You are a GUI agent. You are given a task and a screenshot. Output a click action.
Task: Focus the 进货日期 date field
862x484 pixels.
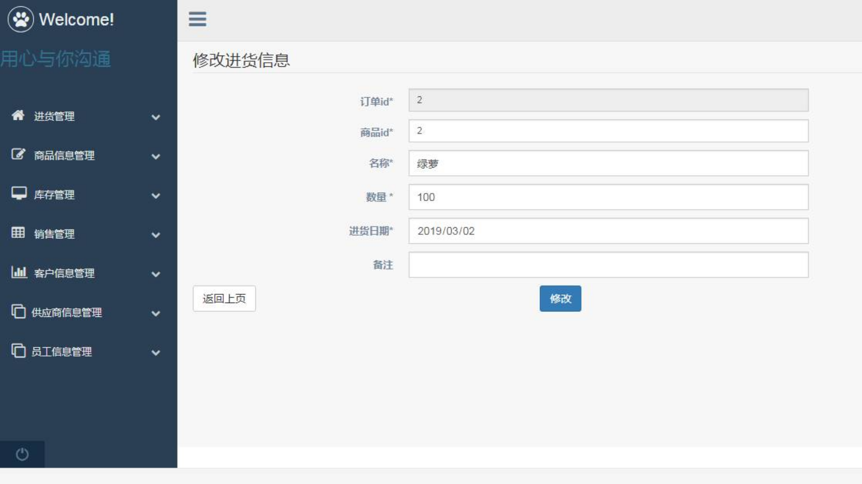[608, 231]
